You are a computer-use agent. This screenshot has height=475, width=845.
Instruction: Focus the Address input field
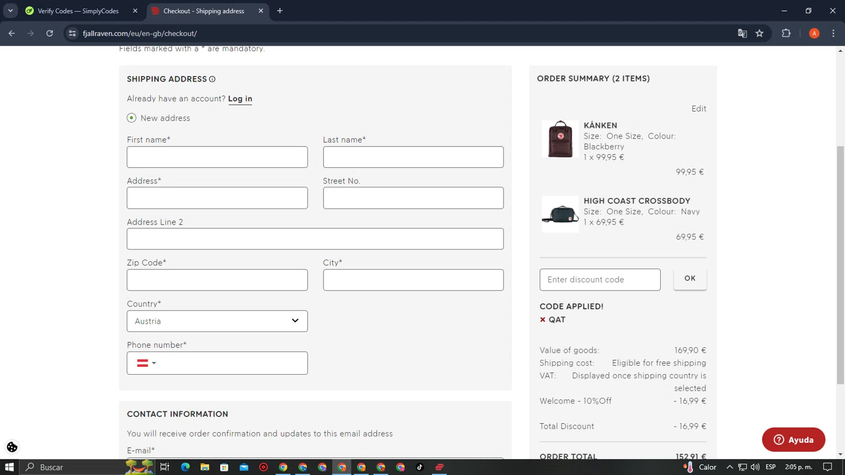[x=217, y=198]
